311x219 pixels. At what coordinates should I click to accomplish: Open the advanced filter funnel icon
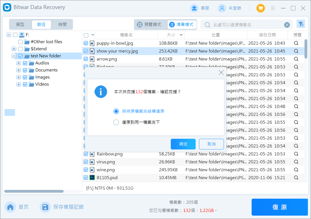tap(301, 24)
